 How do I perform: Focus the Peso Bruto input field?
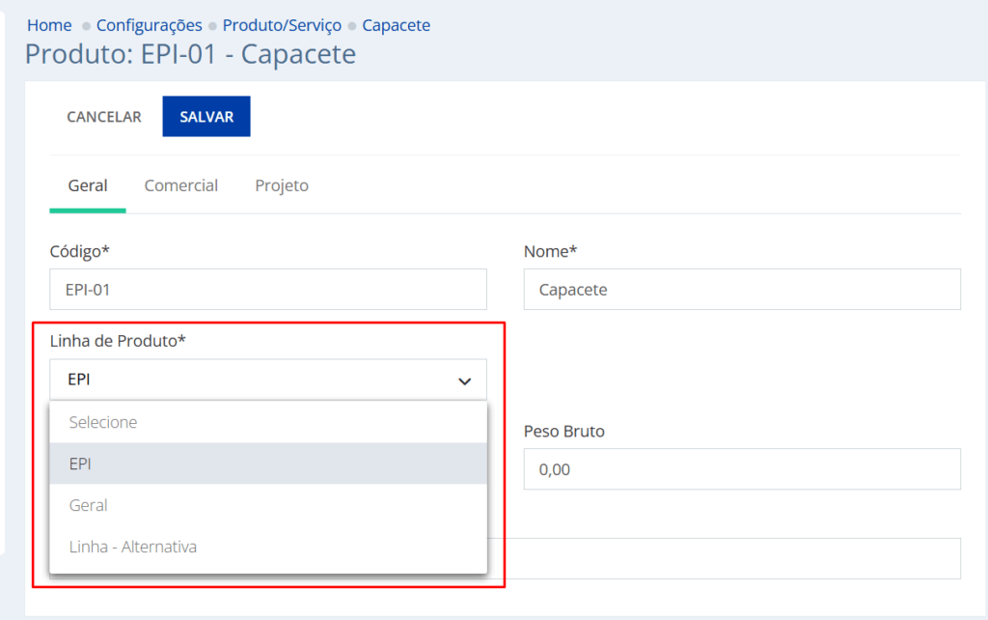pyautogui.click(x=742, y=469)
